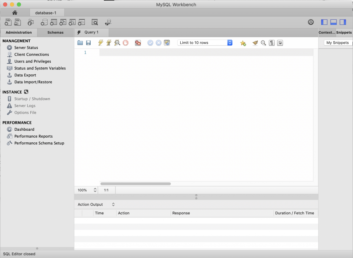Beautify query with broom icon
Viewport: 353px width, 258px height.
click(255, 43)
